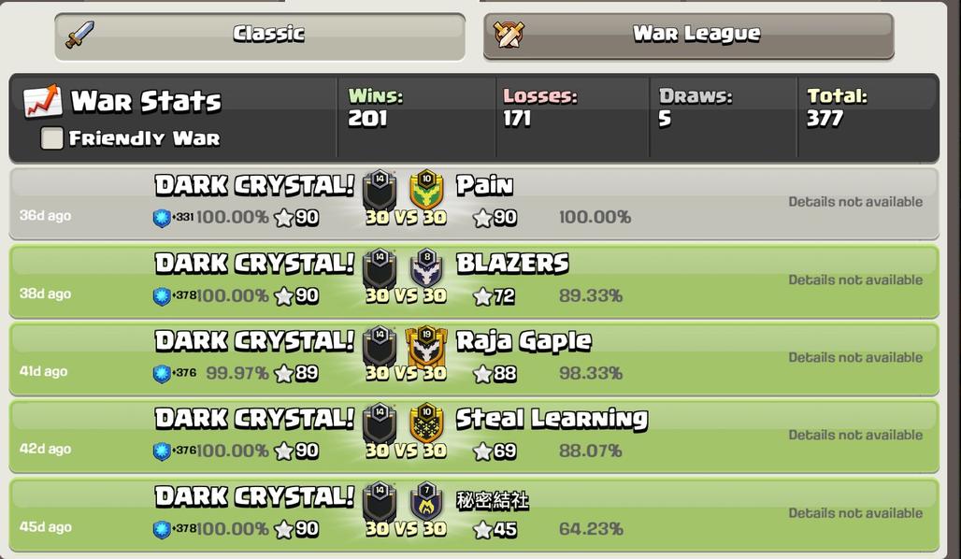Click Pain clan's gold badge
961x559 pixels.
(426, 190)
